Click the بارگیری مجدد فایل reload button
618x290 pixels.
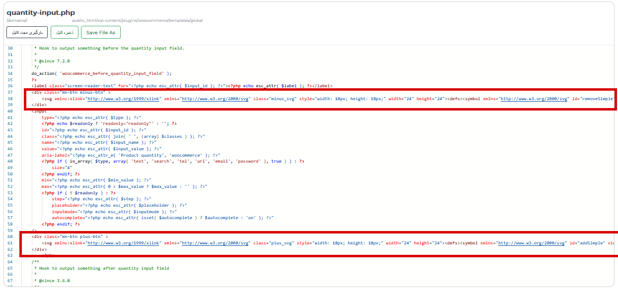(x=27, y=33)
